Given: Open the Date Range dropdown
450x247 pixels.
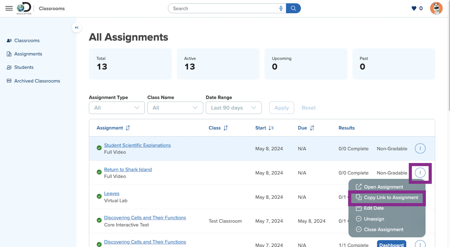Looking at the screenshot, I should coord(233,108).
